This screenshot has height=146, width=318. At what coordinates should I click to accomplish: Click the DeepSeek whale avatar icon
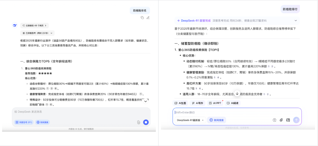click(x=15, y=25)
